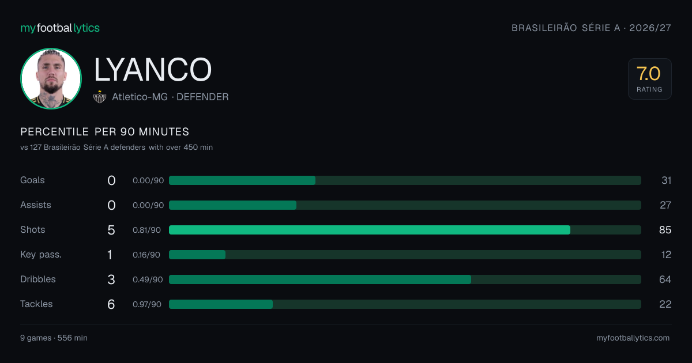
Task: Click the myfootballytics logo
Action: pyautogui.click(x=60, y=28)
